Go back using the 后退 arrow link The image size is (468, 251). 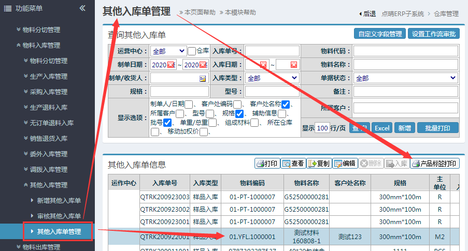tap(368, 13)
